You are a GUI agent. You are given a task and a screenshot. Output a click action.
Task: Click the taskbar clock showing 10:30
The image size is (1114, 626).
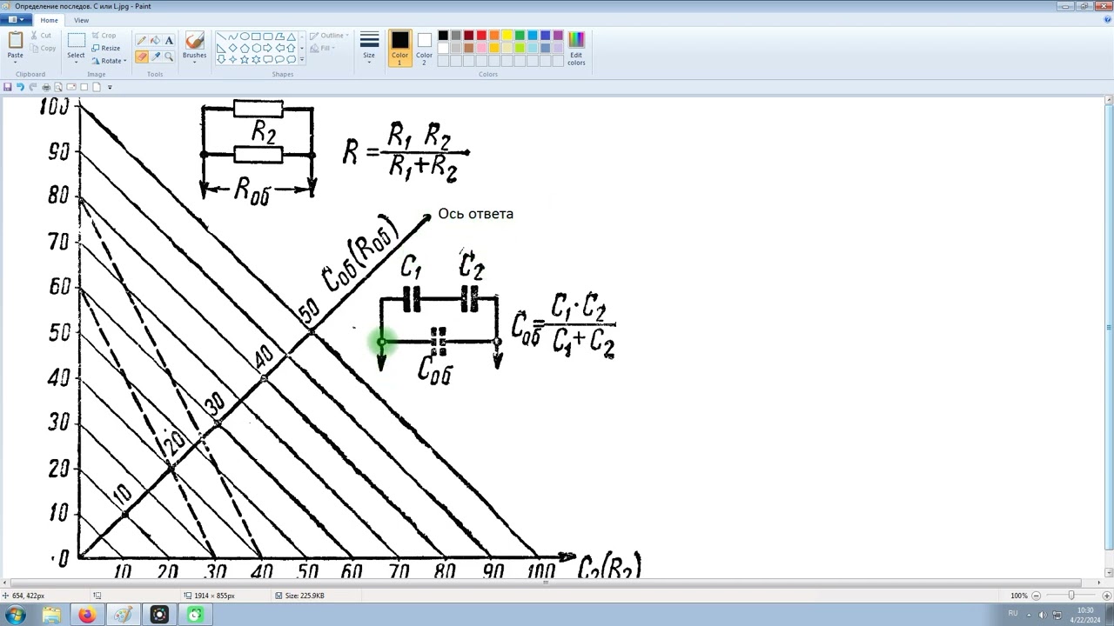1086,615
